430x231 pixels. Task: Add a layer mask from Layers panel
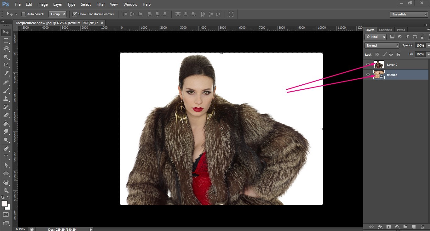(x=389, y=227)
